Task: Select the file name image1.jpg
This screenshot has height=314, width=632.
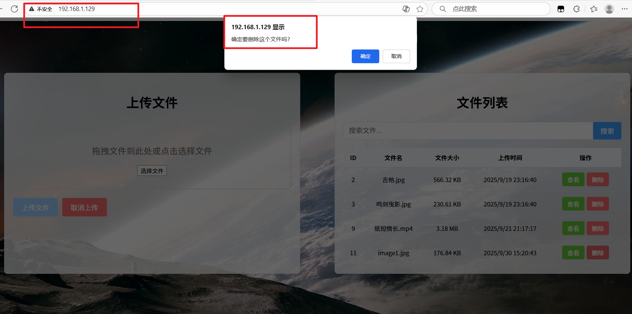Action: tap(393, 253)
